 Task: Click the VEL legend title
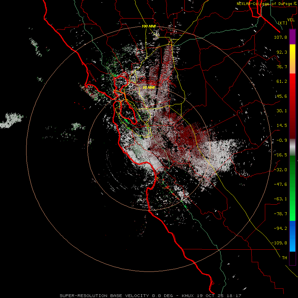coord(291,20)
